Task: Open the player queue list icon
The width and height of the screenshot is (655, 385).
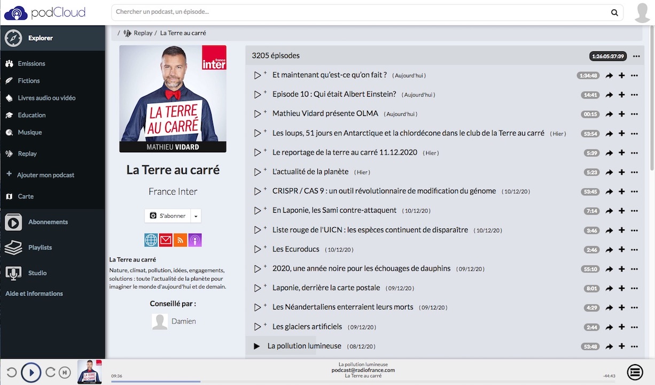Action: (x=635, y=372)
